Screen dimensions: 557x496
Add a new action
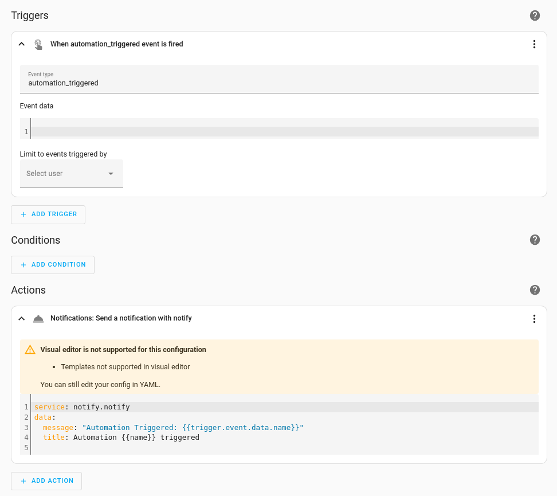[46, 481]
